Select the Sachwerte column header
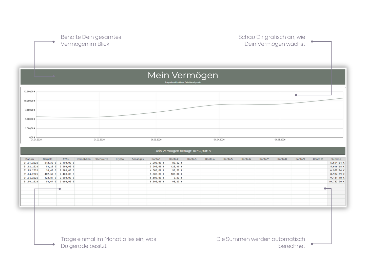366x275 pixels. [x=102, y=159]
